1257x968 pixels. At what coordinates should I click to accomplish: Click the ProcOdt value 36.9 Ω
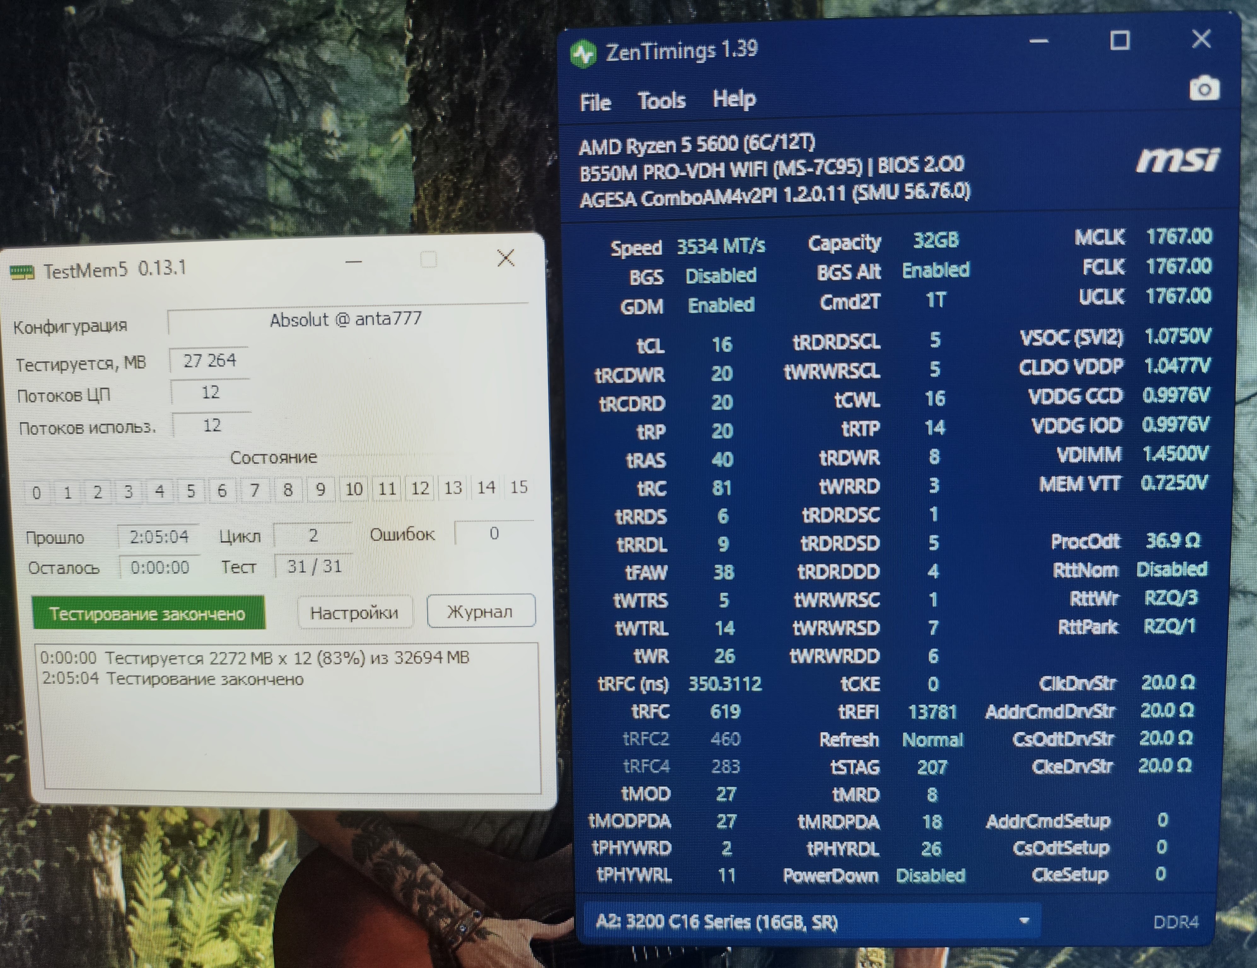tap(1173, 541)
